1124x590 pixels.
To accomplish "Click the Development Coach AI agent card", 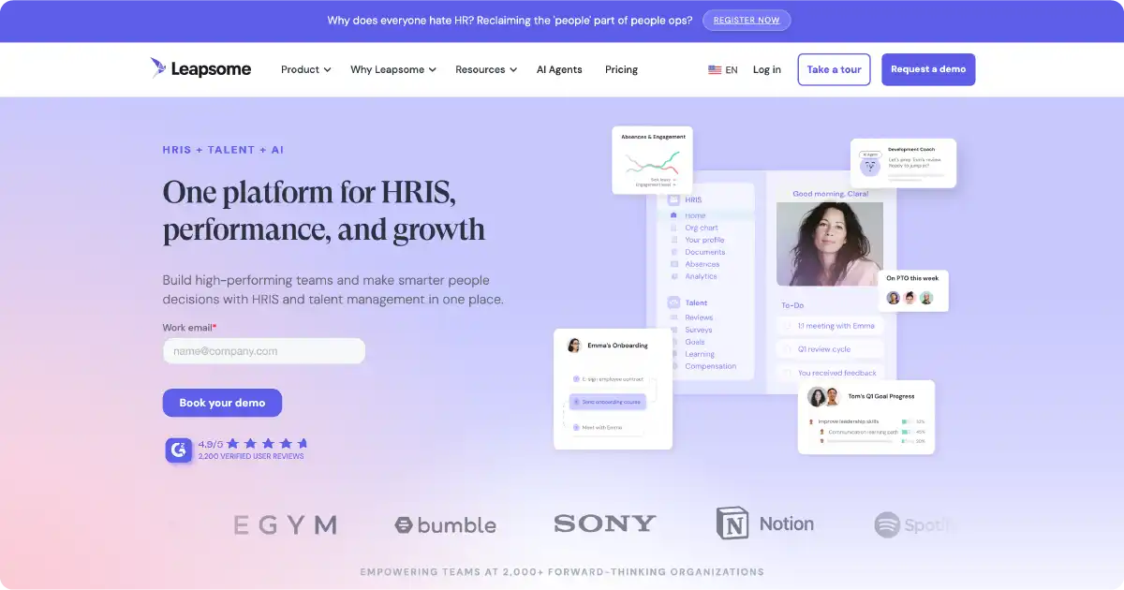I will point(904,163).
